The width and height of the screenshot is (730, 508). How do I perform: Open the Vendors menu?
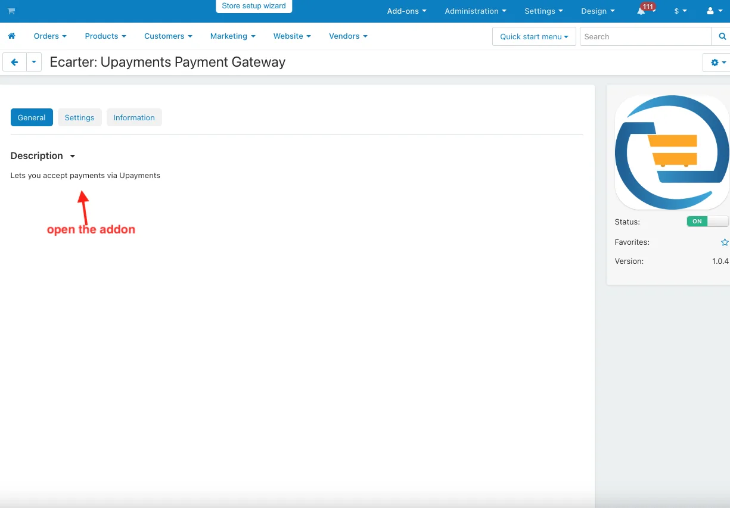tap(348, 36)
